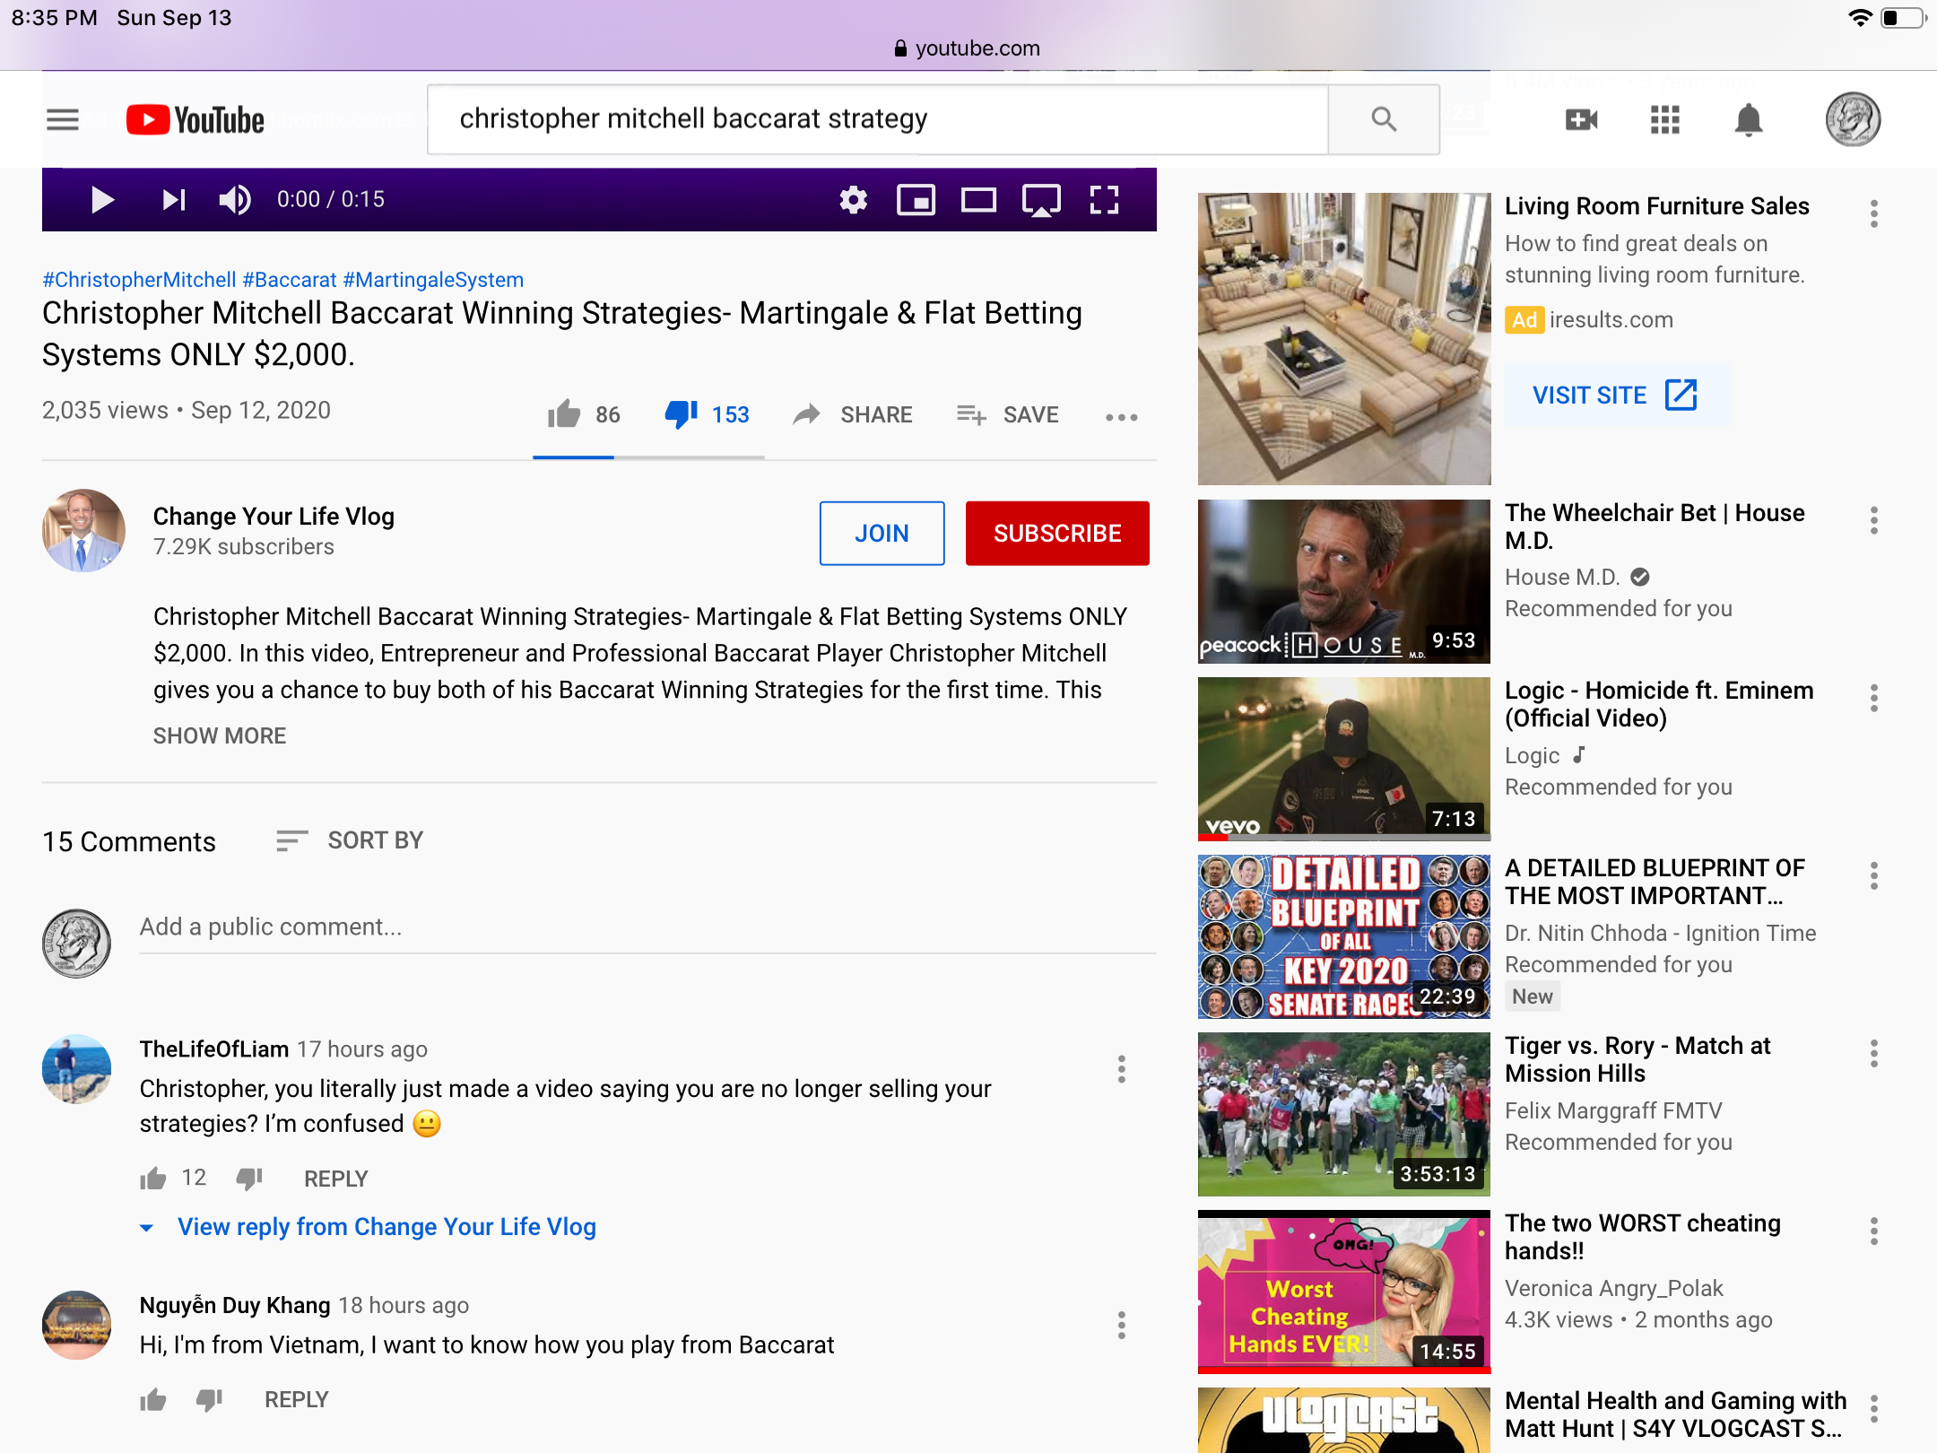Like TheLifeOfLiam's comment
Image resolution: width=1937 pixels, height=1453 pixels.
(153, 1179)
